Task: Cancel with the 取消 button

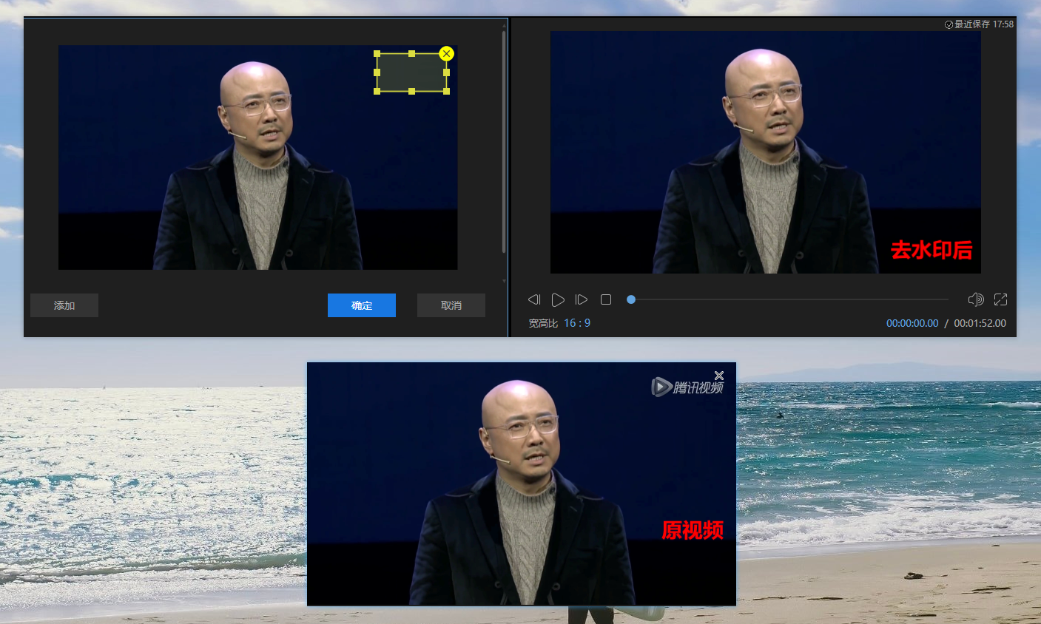Action: pyautogui.click(x=451, y=305)
